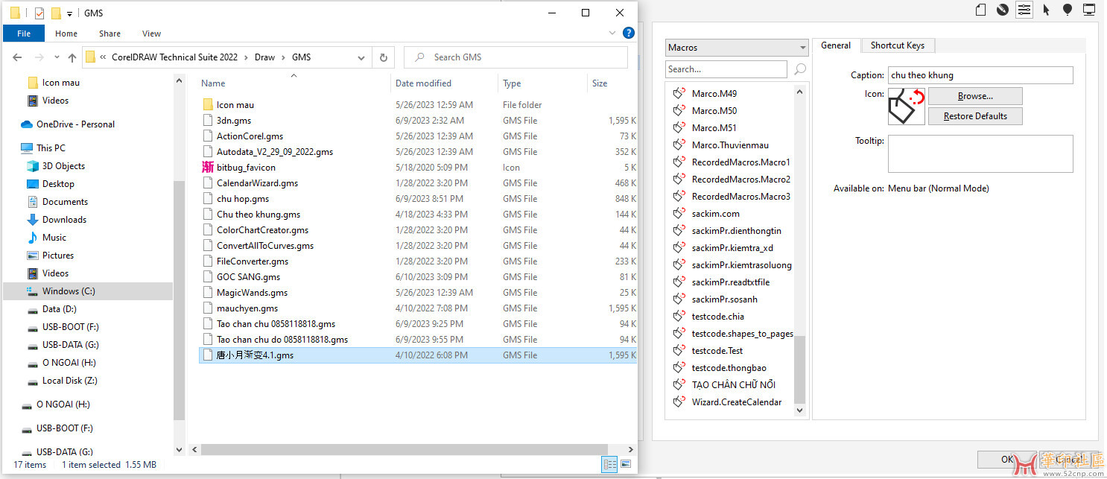Viewport: 1107px width, 479px height.
Task: Switch to the Shortcut Keys tab
Action: 897,45
